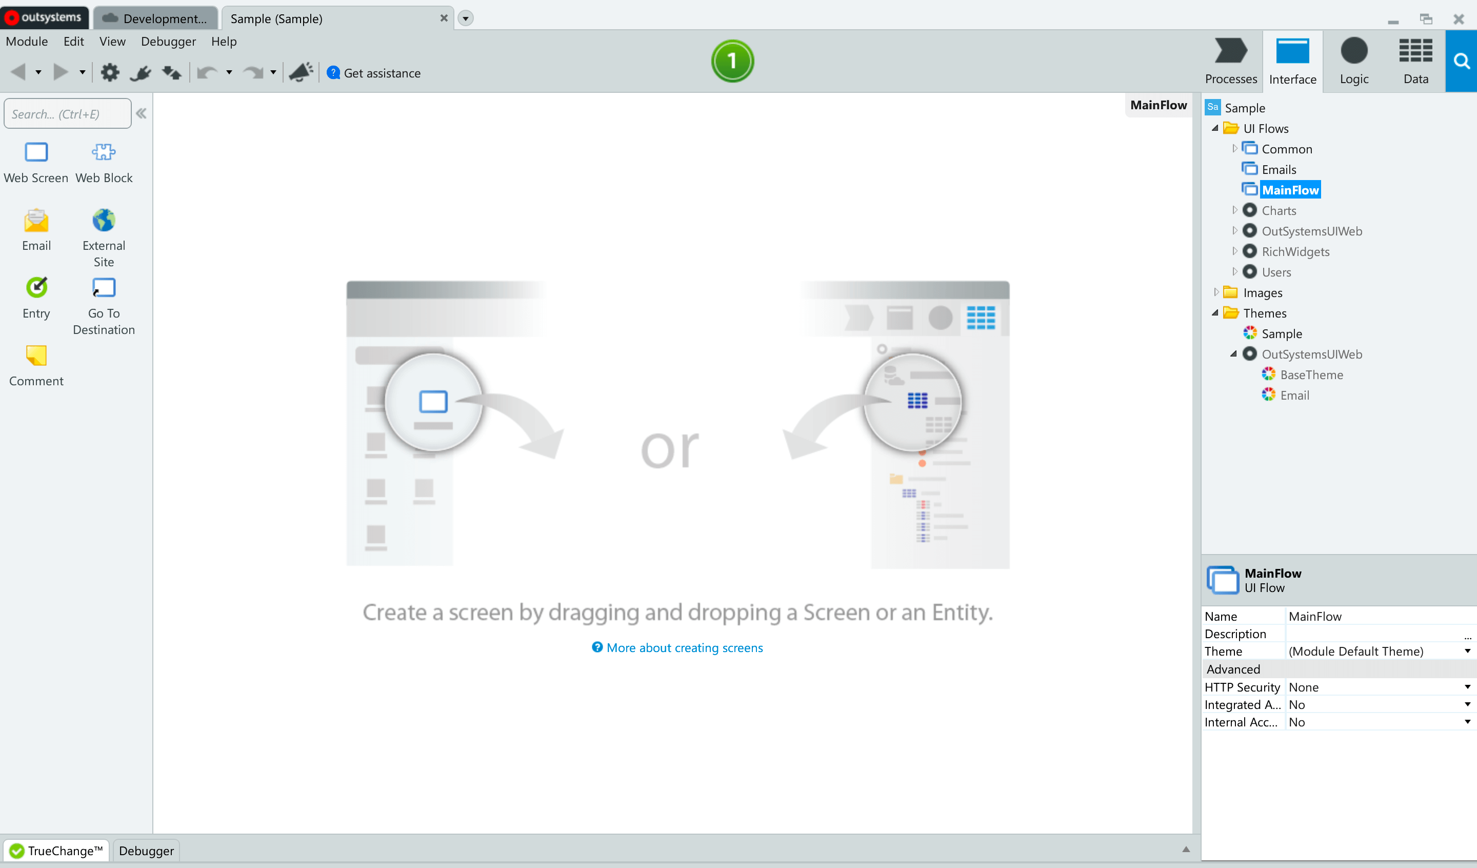
Task: Open More about creating screens link
Action: (684, 647)
